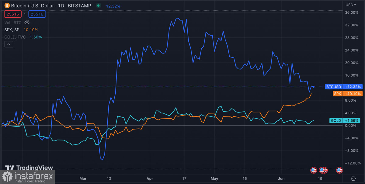
Task: Click the leftmost US flag event marker
Action: pos(314,170)
